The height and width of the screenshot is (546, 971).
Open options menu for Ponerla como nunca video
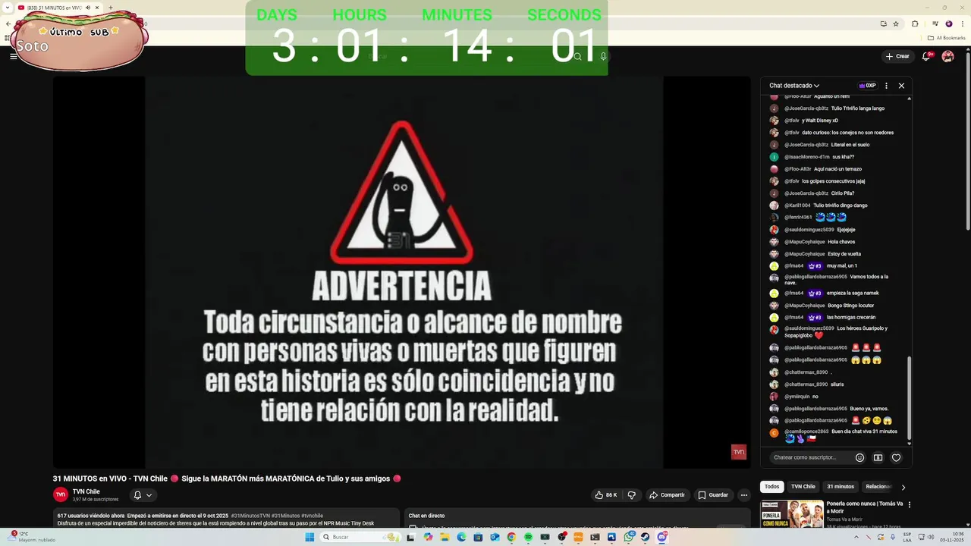(x=910, y=504)
